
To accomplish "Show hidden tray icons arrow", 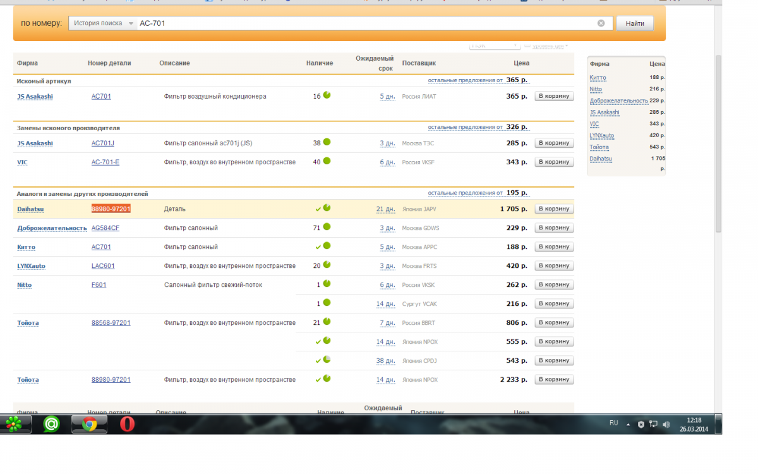I will 629,424.
